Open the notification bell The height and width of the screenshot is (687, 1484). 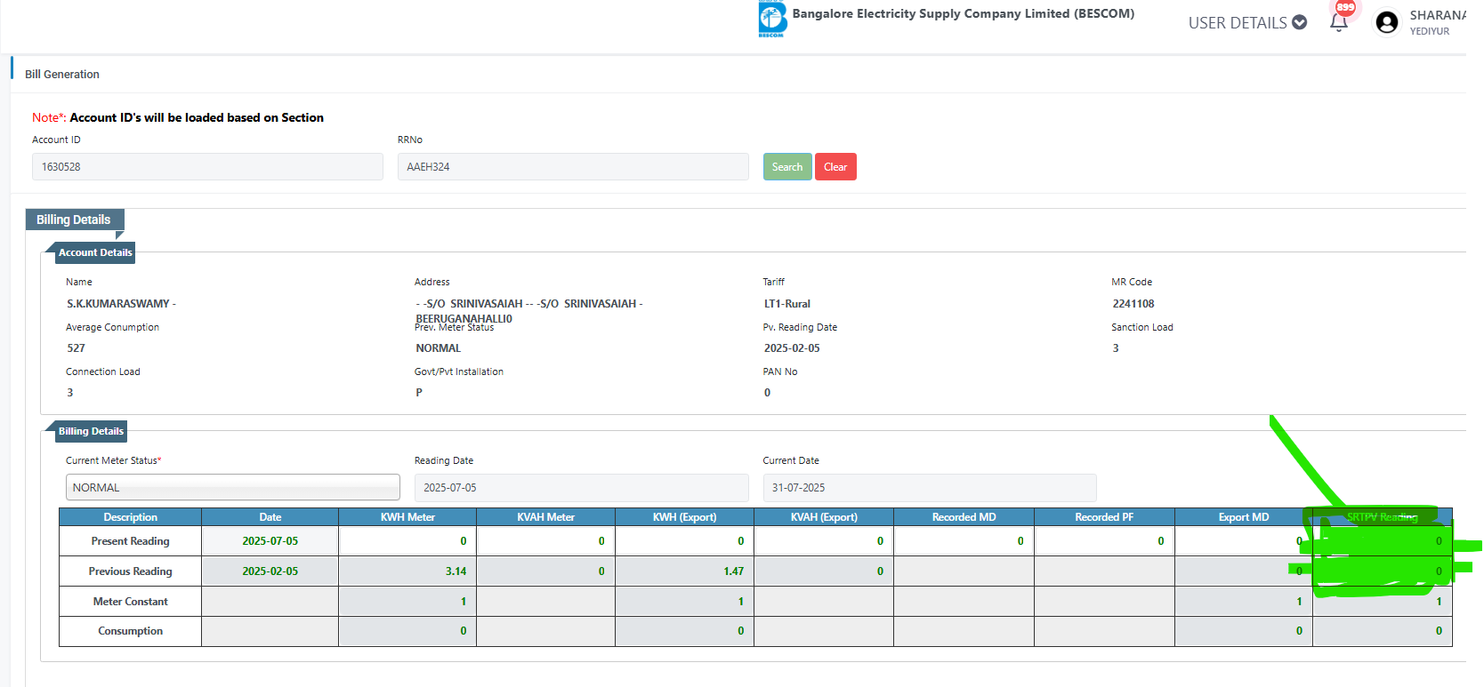coord(1338,24)
